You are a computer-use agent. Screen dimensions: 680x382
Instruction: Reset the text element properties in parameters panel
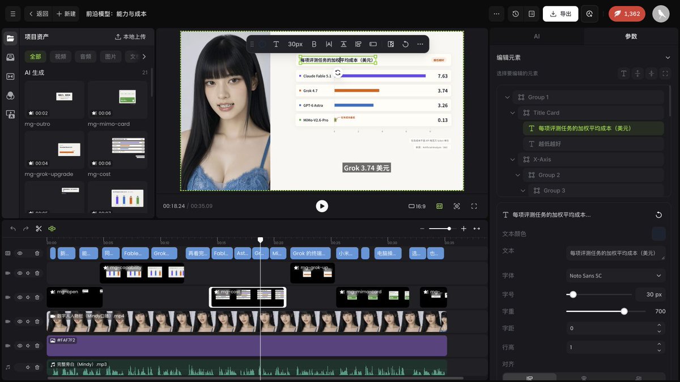pyautogui.click(x=658, y=215)
